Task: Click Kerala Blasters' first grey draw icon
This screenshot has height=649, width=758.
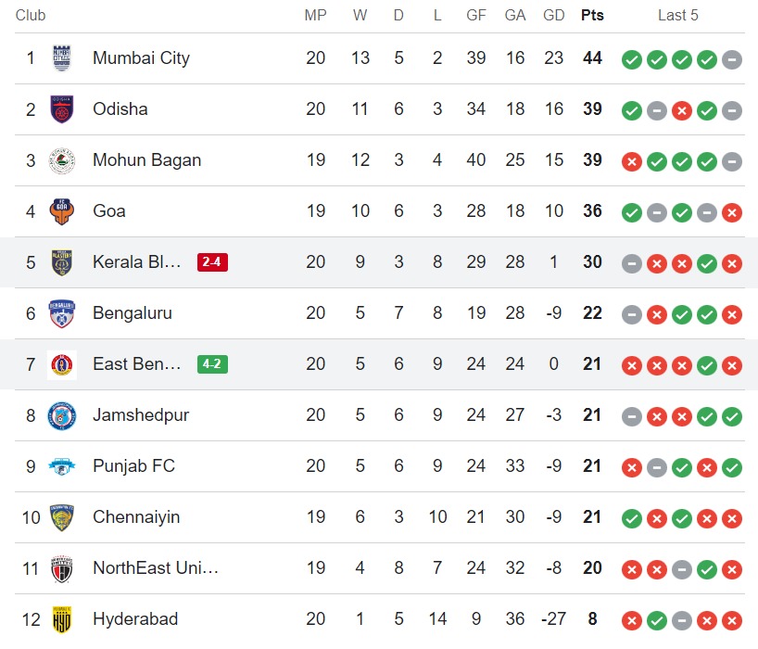Action: pyautogui.click(x=632, y=263)
